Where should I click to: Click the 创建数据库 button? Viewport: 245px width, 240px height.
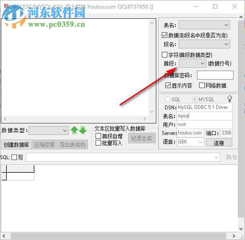[x=17, y=145]
